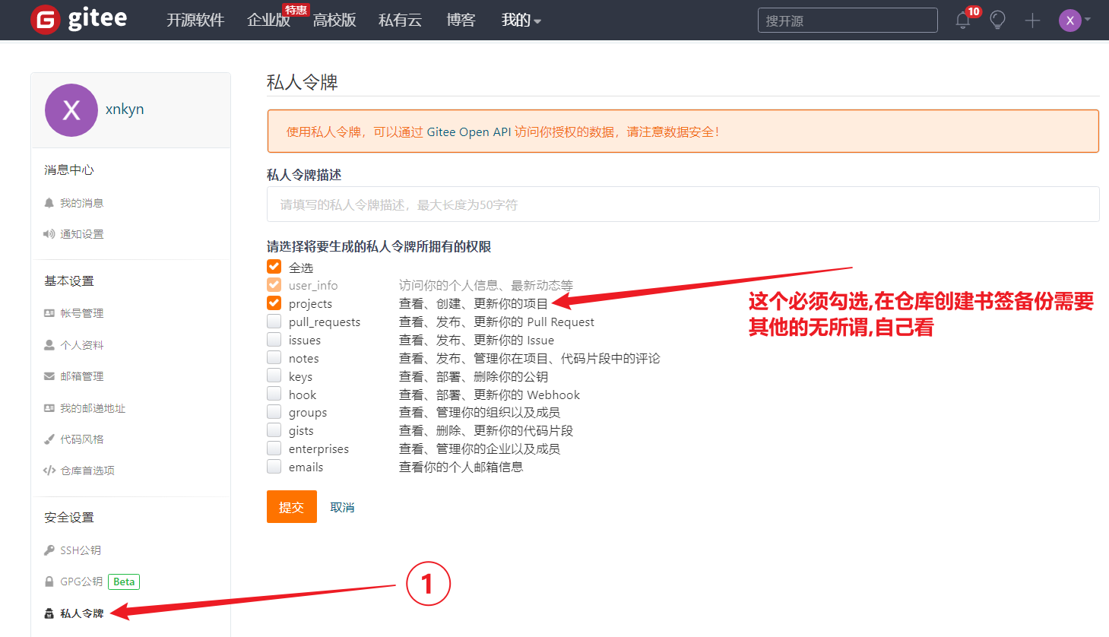The width and height of the screenshot is (1109, 637).
Task: Click the Gitee logo icon
Action: coord(46,20)
